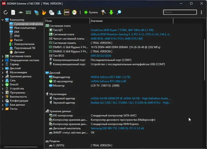Image resolution: width=207 pixels, height=149 pixels.
Task: Open the three-dot menu
Action: [201, 12]
